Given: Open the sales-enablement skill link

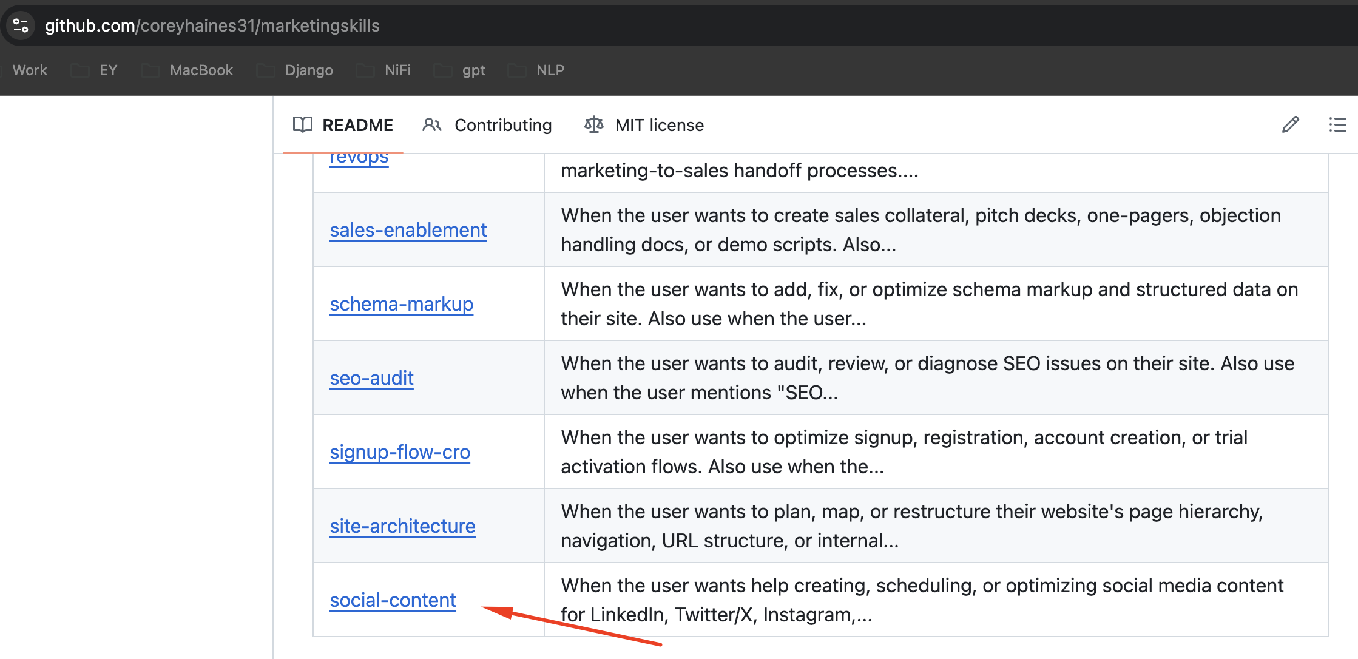Looking at the screenshot, I should pos(408,230).
